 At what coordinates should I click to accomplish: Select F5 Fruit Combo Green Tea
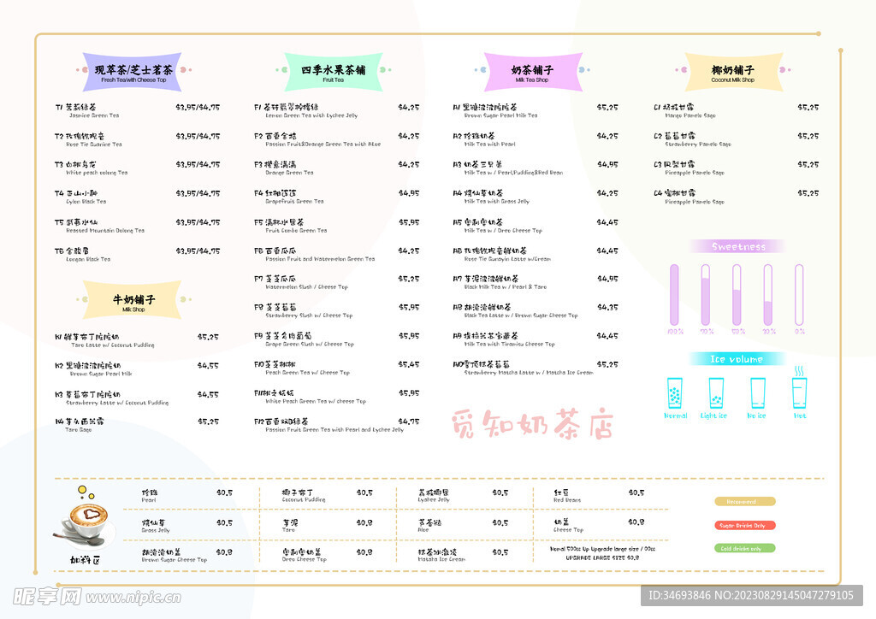tap(336, 226)
